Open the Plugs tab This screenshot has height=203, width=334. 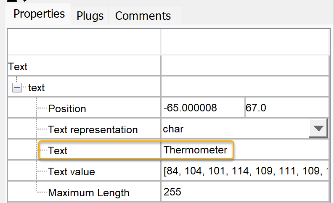coord(90,16)
